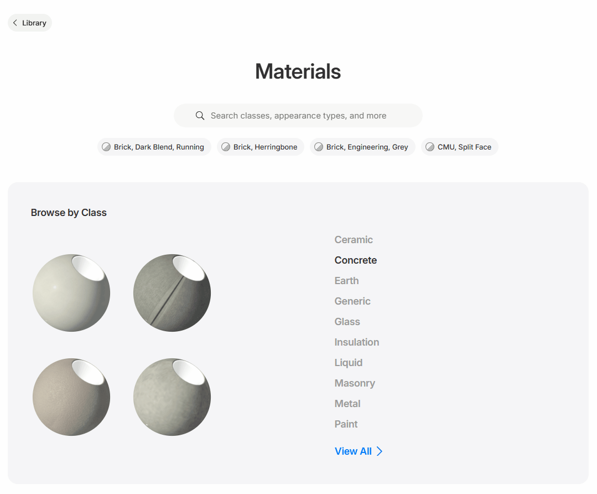
Task: Open the Brick, Herringbone material suggestion
Action: pyautogui.click(x=260, y=147)
